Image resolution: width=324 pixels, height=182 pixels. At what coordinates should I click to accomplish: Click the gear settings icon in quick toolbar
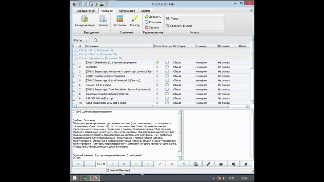tap(107, 4)
